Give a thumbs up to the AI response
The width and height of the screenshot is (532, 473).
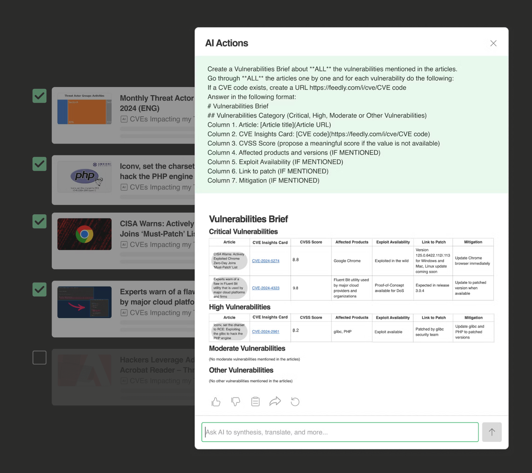tap(216, 402)
